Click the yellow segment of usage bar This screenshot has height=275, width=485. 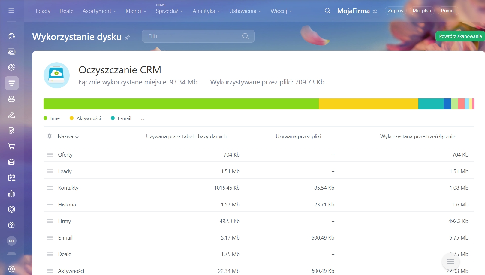pyautogui.click(x=368, y=104)
